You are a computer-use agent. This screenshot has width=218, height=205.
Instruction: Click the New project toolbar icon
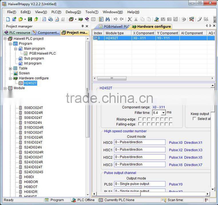point(8,19)
